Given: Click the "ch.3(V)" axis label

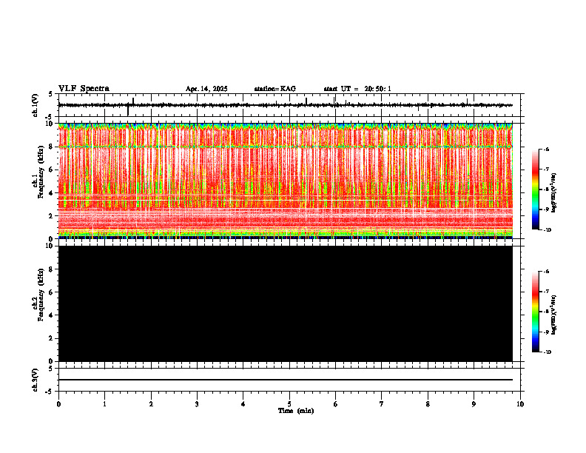Looking at the screenshot, I should click(x=36, y=380).
